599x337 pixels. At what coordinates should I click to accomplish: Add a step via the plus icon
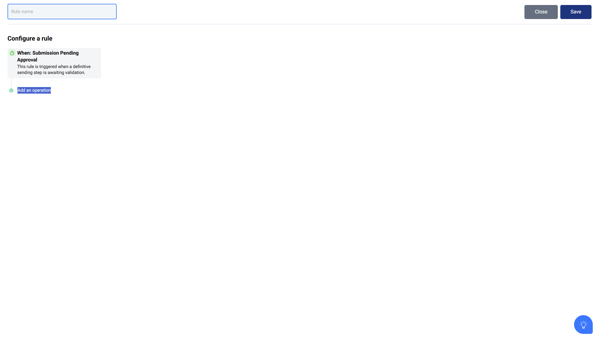[11, 90]
